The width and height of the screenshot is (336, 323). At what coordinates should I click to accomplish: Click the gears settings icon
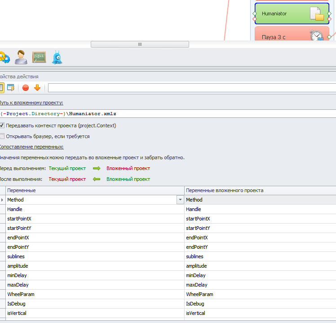tap(4, 58)
